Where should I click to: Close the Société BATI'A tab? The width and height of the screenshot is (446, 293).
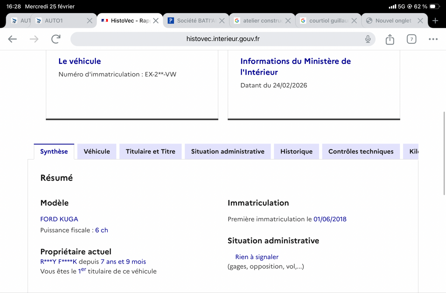[x=222, y=21]
